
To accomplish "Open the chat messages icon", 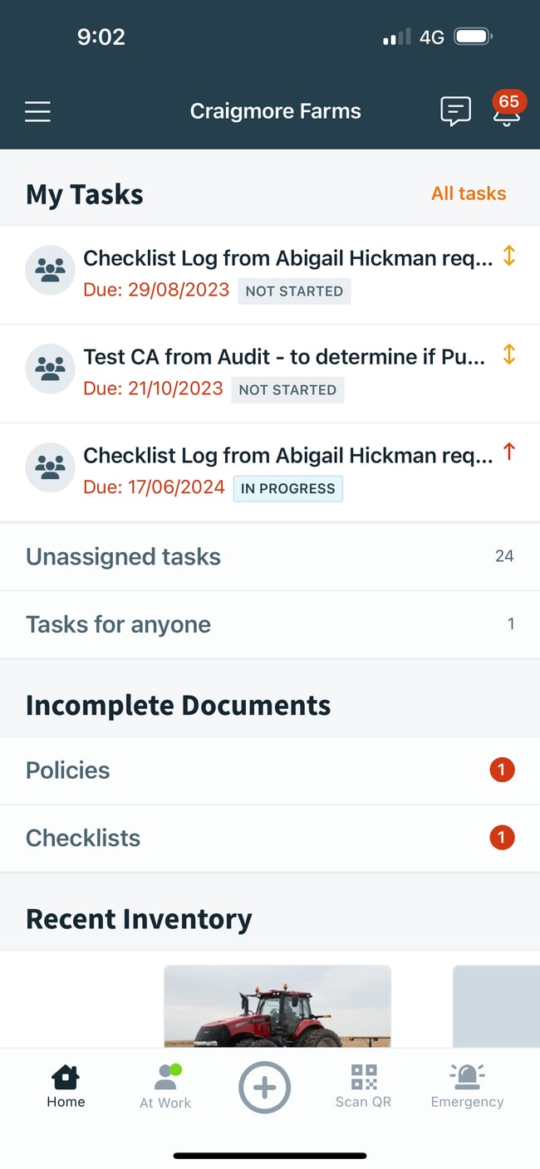I will [x=454, y=111].
